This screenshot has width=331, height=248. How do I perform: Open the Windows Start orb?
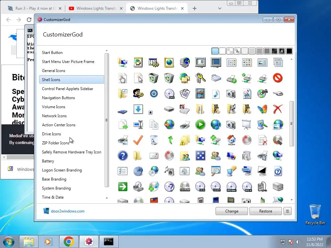click(9, 242)
